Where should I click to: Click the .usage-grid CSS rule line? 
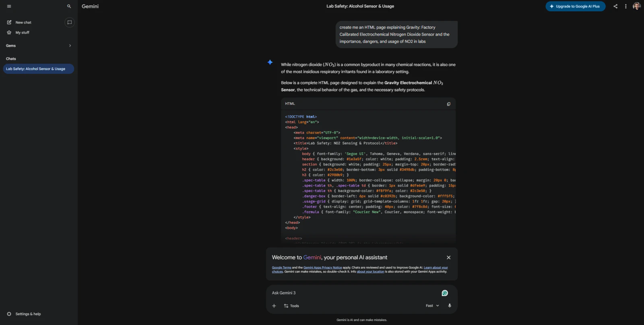coord(379,202)
